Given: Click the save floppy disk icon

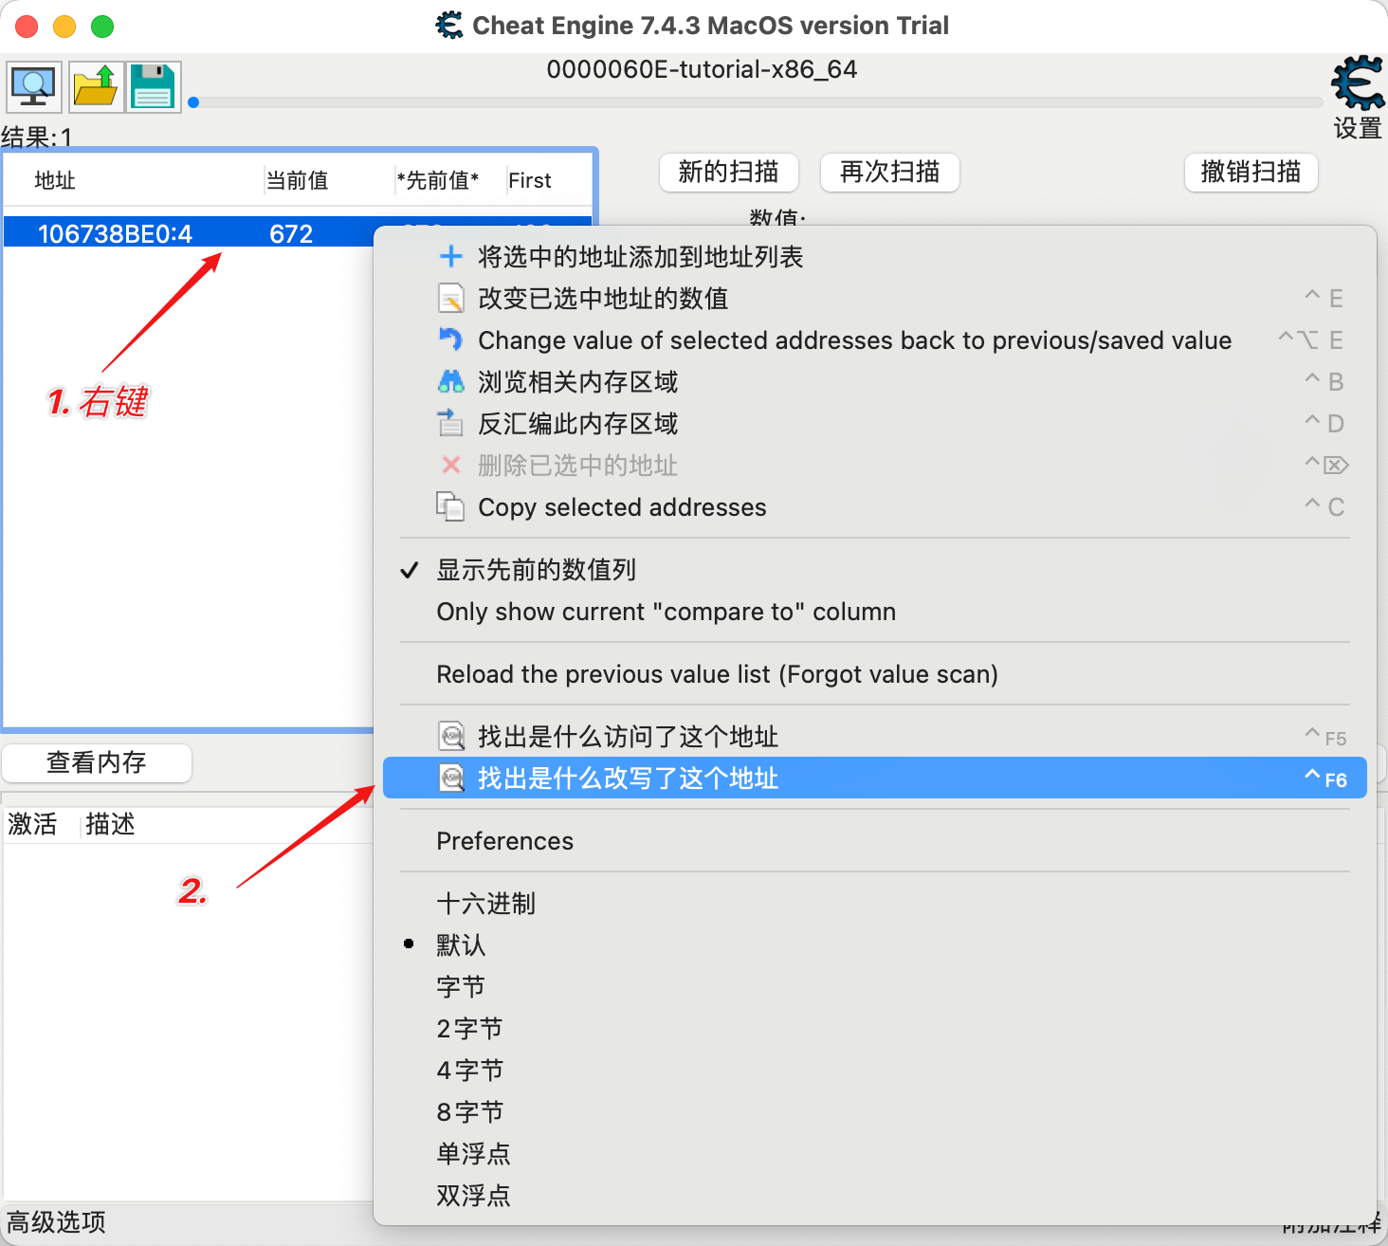Looking at the screenshot, I should coord(153,87).
